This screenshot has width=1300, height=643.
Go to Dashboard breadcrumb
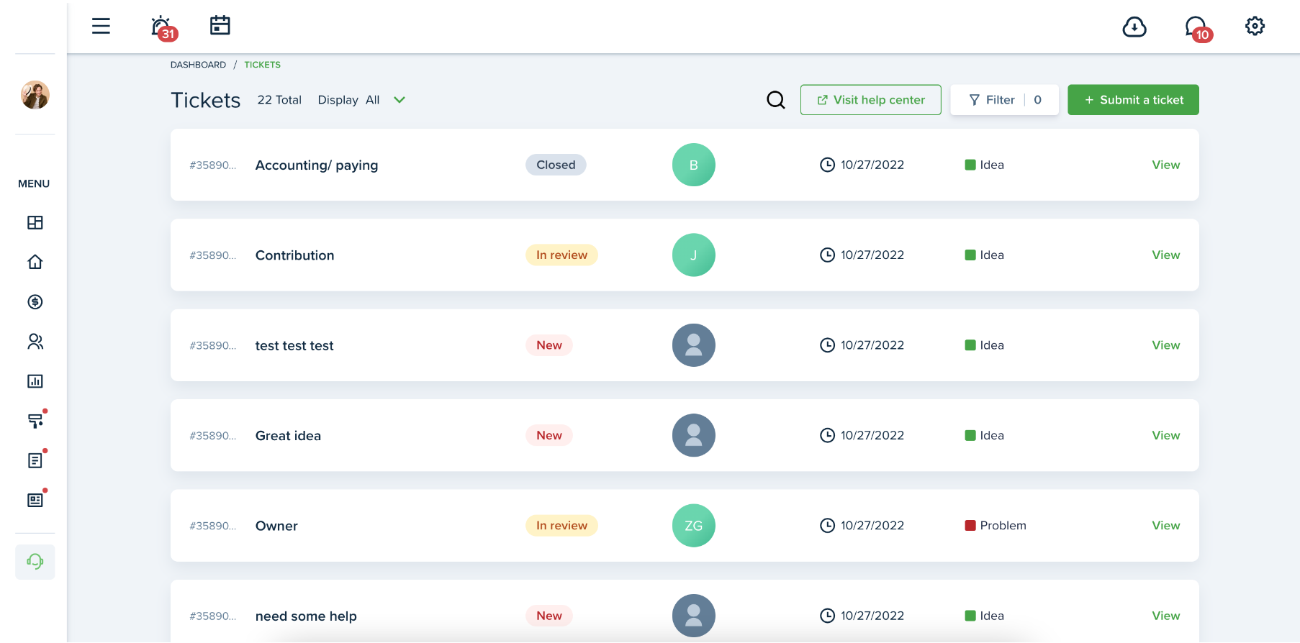[198, 65]
